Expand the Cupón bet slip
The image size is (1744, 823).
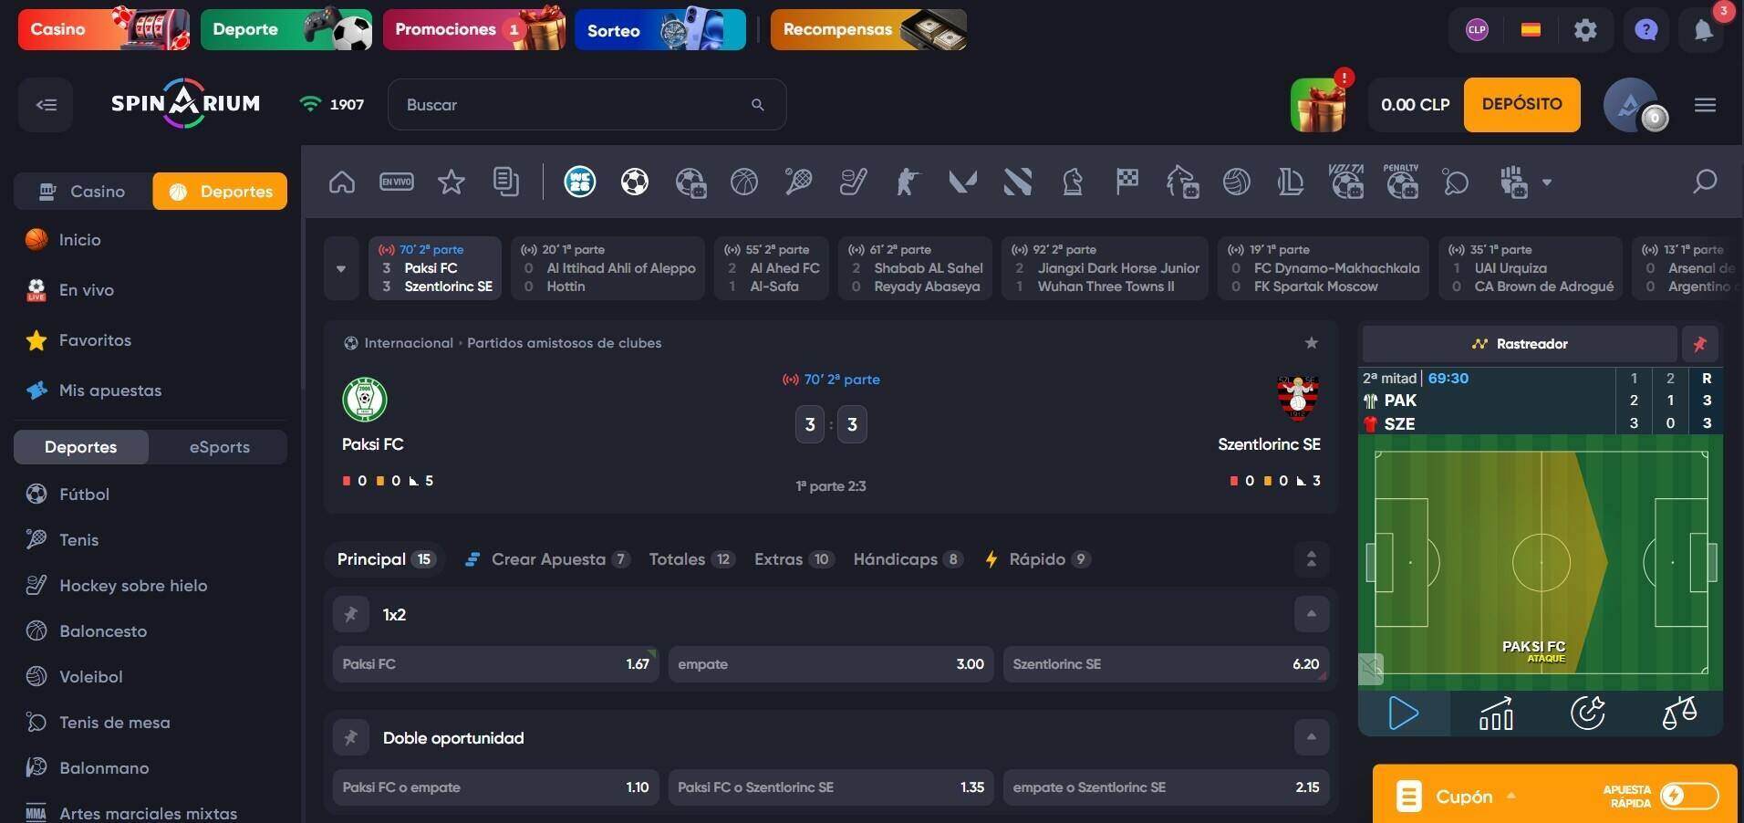(1464, 796)
